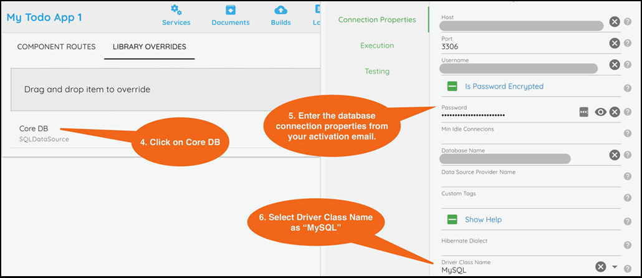Expand the Driver Class Name dropdown
The height and width of the screenshot is (278, 642).
pos(615,267)
